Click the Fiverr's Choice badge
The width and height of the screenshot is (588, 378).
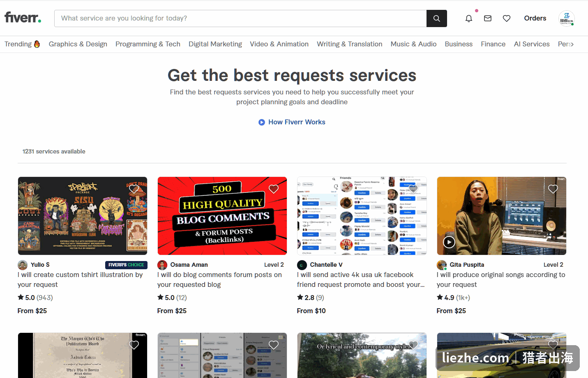click(126, 265)
